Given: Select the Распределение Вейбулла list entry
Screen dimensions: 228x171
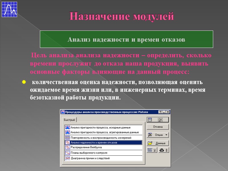Looking at the screenshot, I should (x=85, y=147).
